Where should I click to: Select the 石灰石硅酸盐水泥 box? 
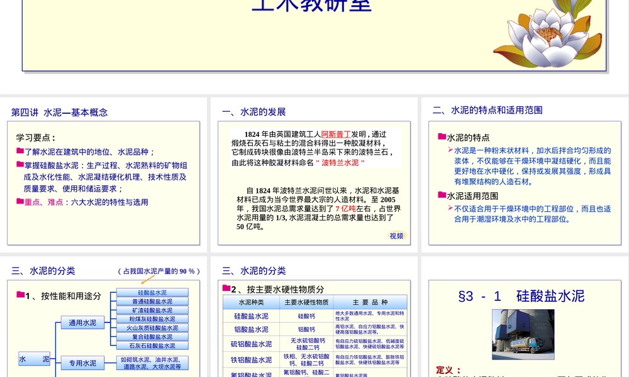pyautogui.click(x=152, y=346)
